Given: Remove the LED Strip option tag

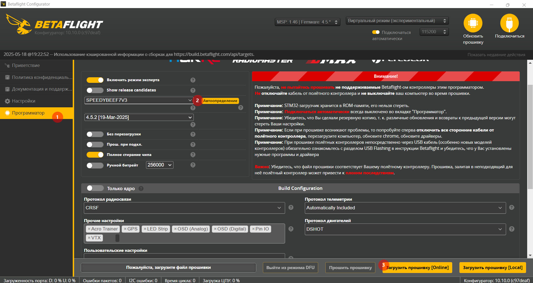Looking at the screenshot, I should (x=145, y=229).
